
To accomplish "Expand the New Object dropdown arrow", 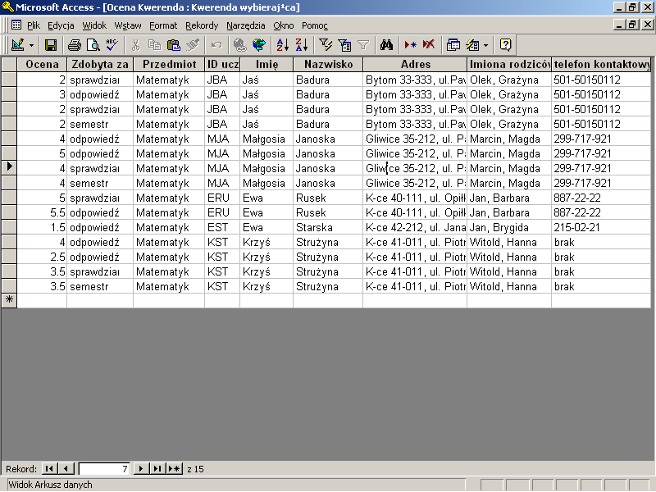I will tap(485, 45).
